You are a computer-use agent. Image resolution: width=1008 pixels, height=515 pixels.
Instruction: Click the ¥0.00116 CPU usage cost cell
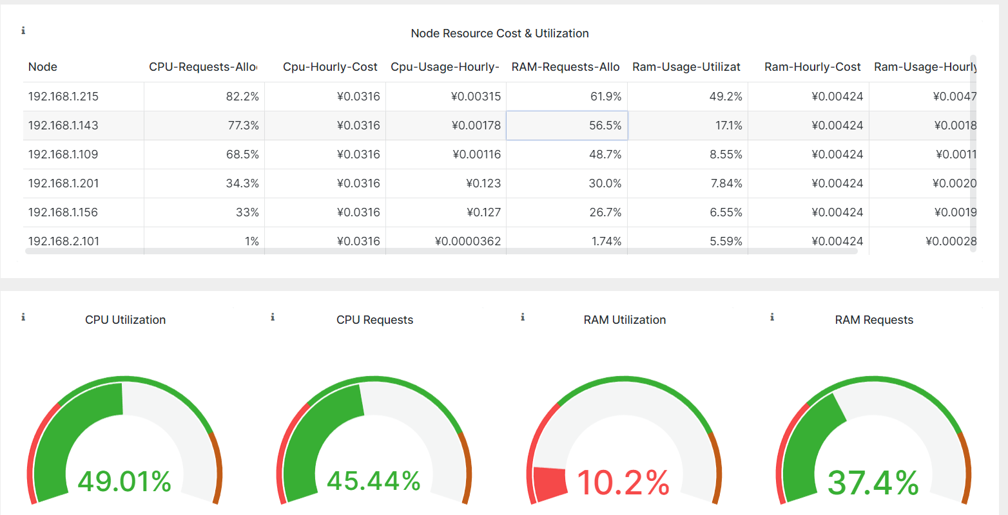(x=446, y=154)
